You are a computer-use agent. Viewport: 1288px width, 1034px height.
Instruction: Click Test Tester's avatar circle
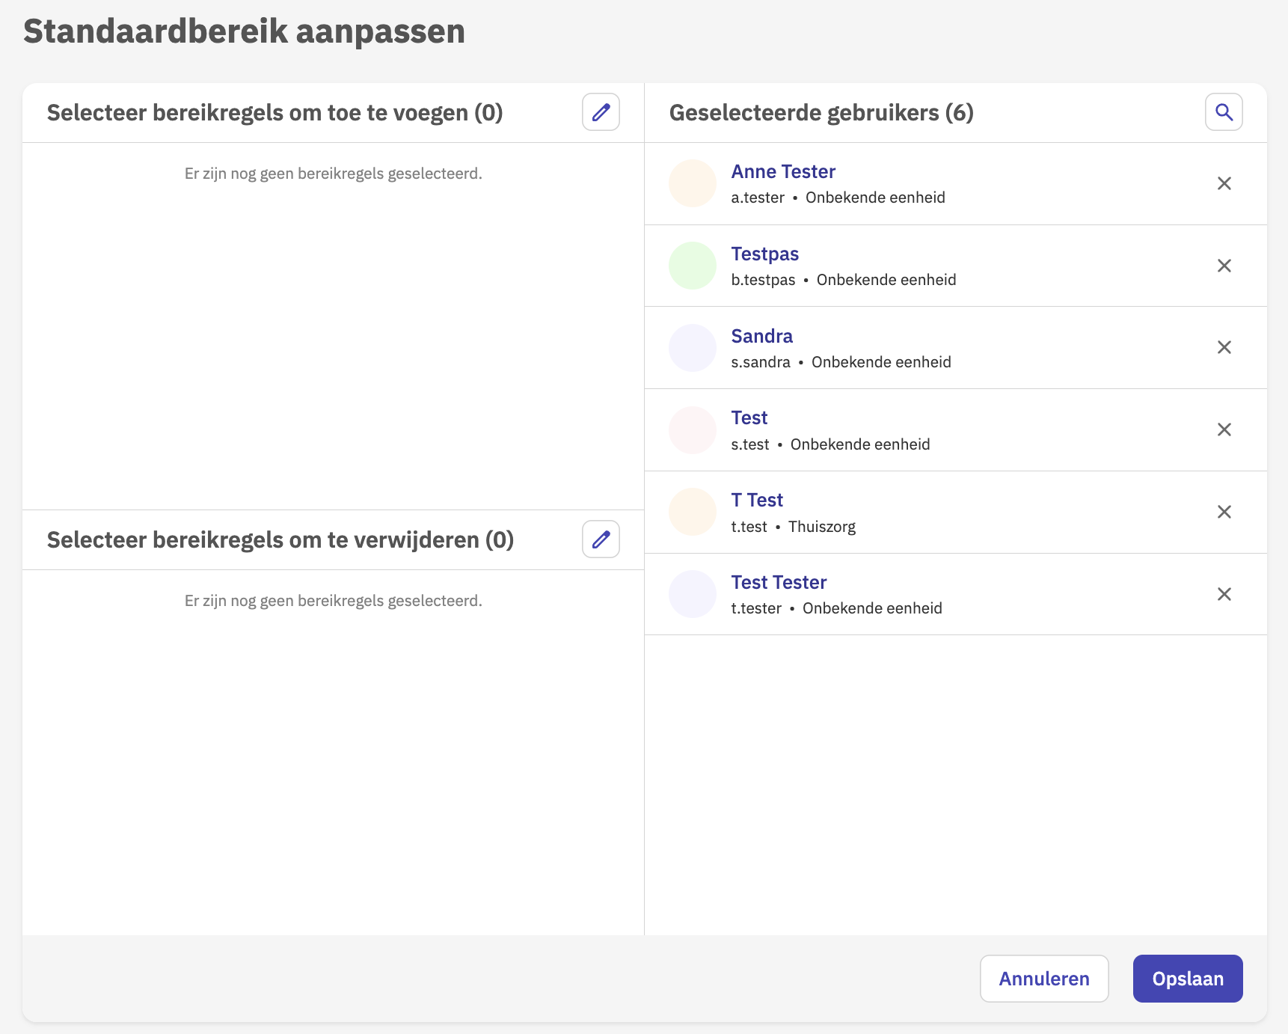click(693, 594)
